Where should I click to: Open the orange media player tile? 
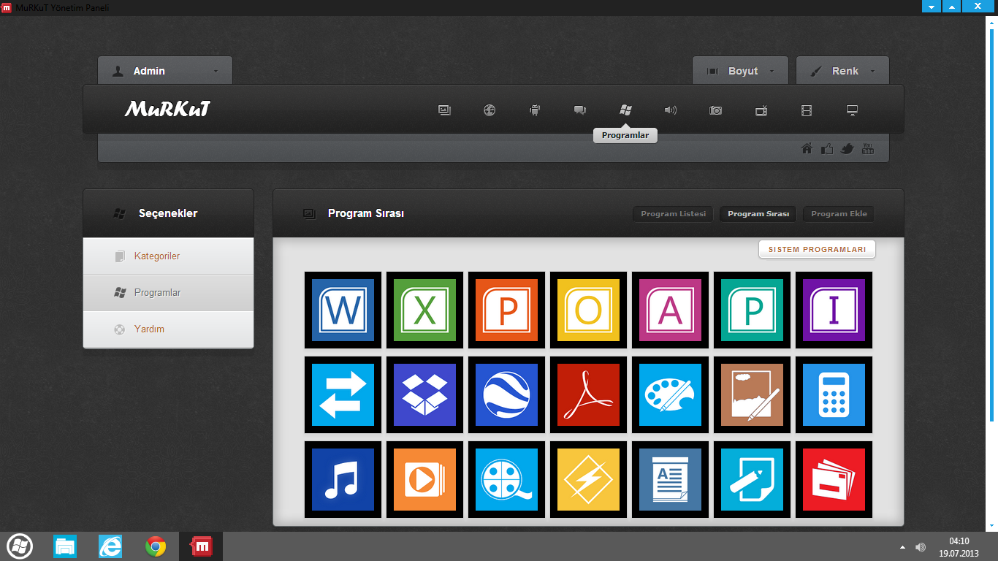tap(424, 480)
